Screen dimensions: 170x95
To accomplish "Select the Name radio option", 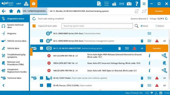I will pos(141,26).
